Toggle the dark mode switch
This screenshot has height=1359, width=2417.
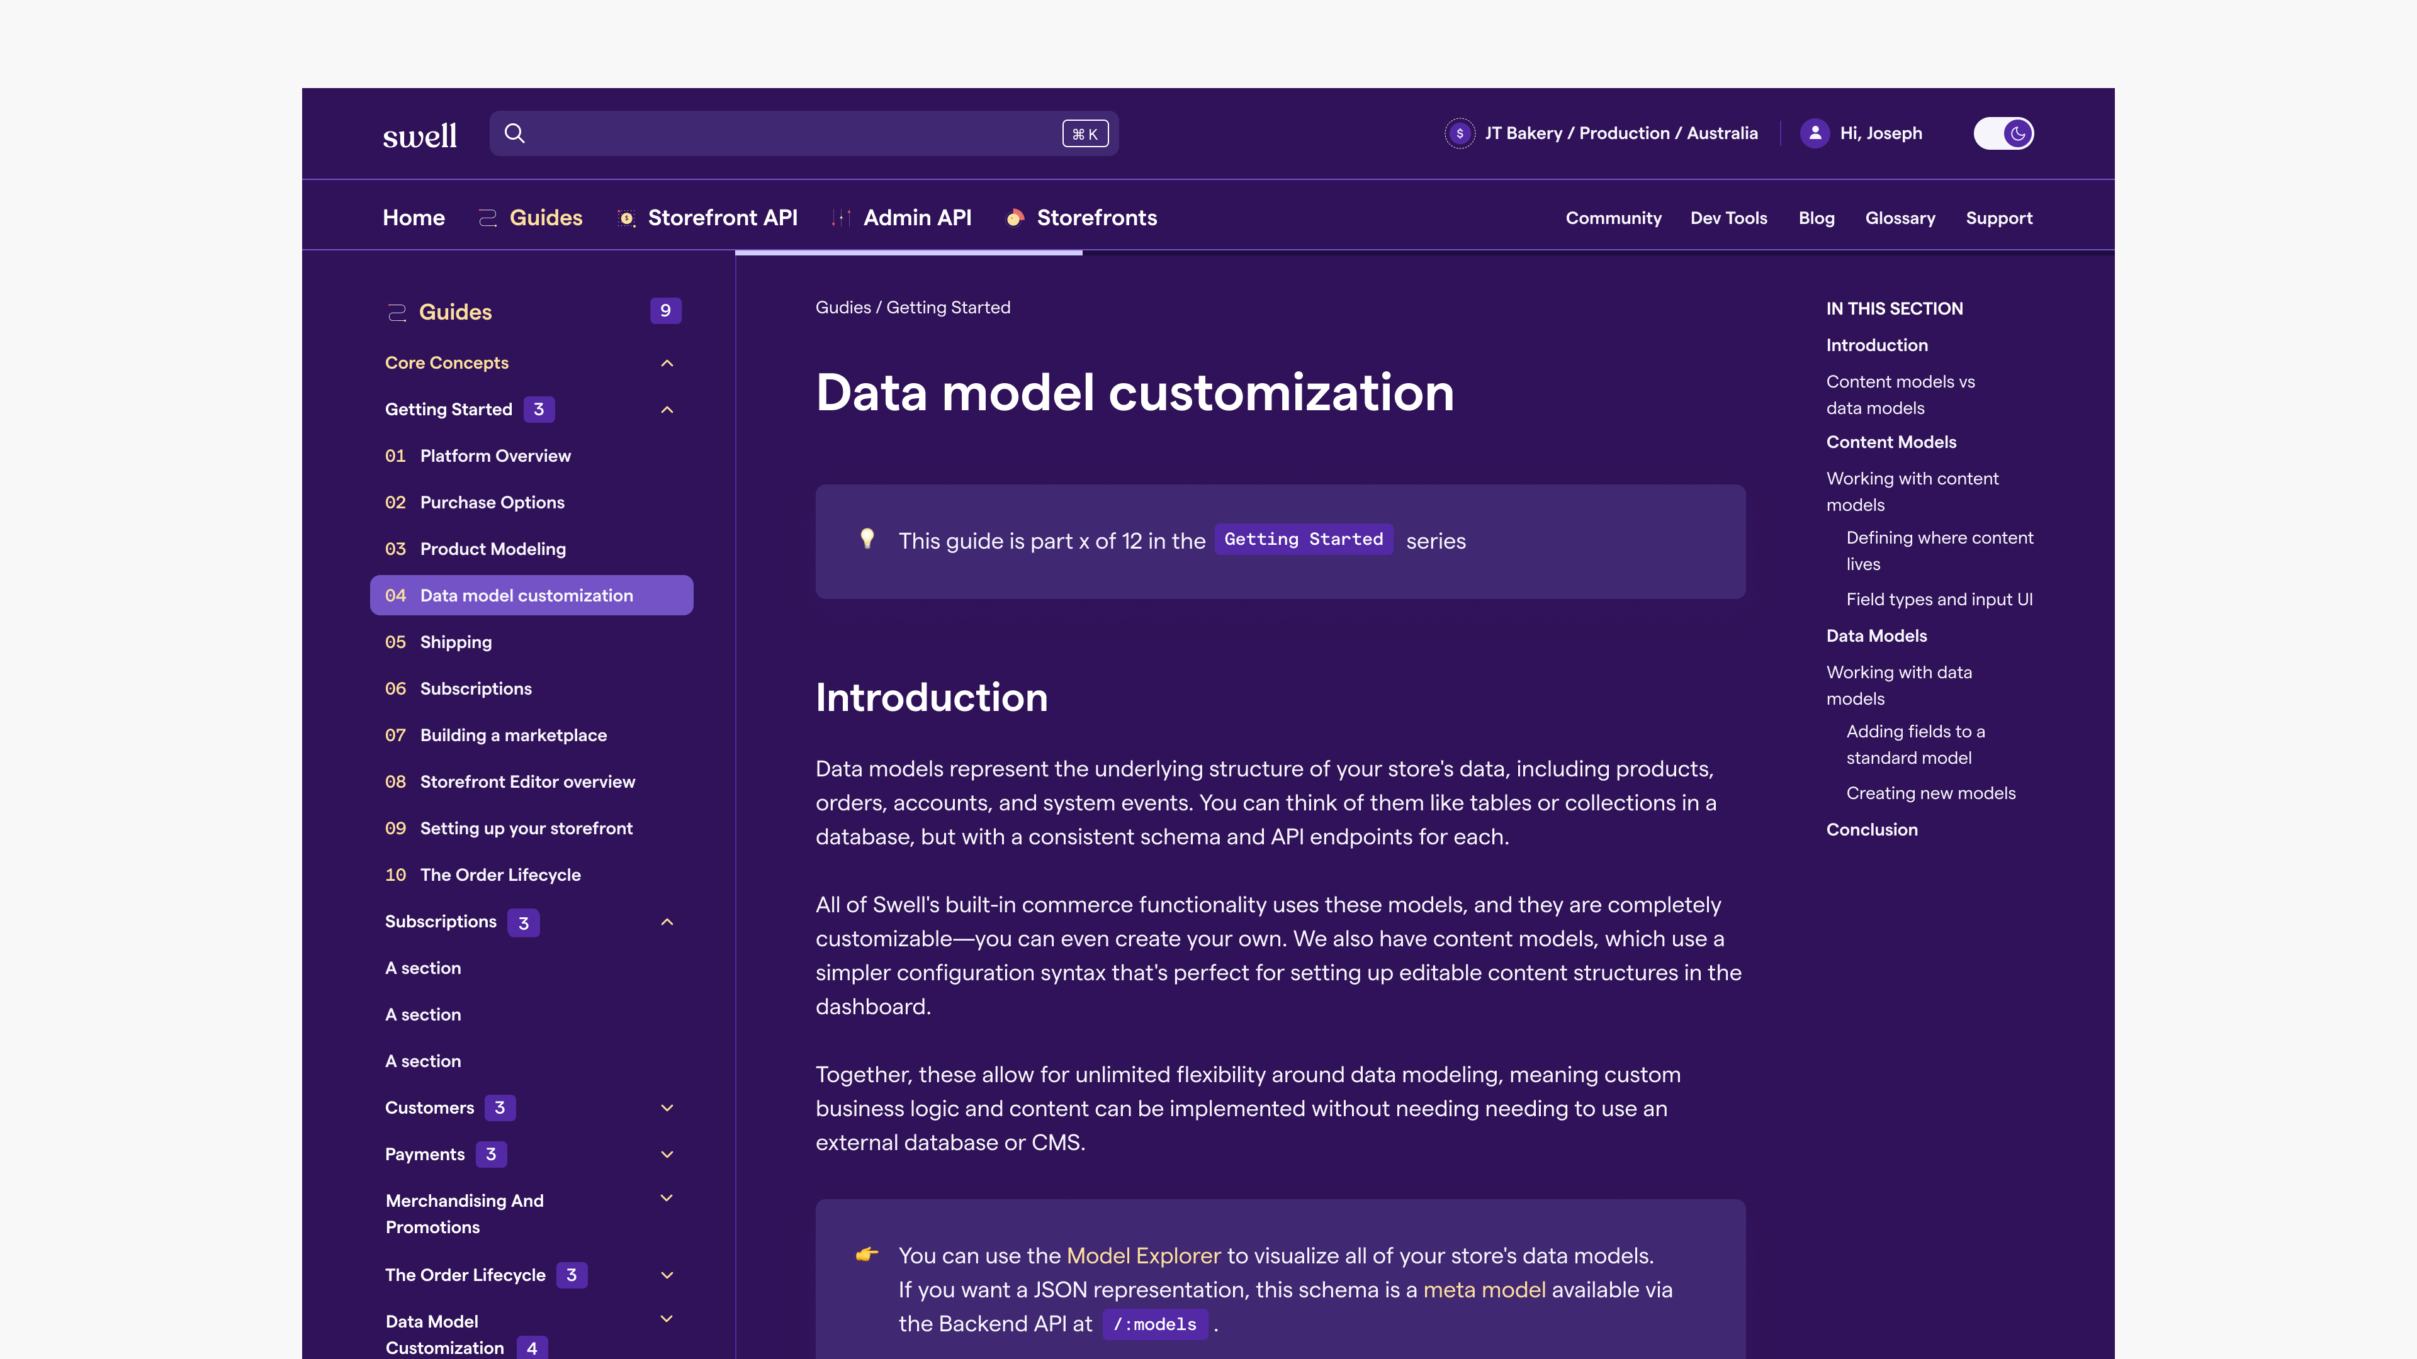coord(2003,133)
